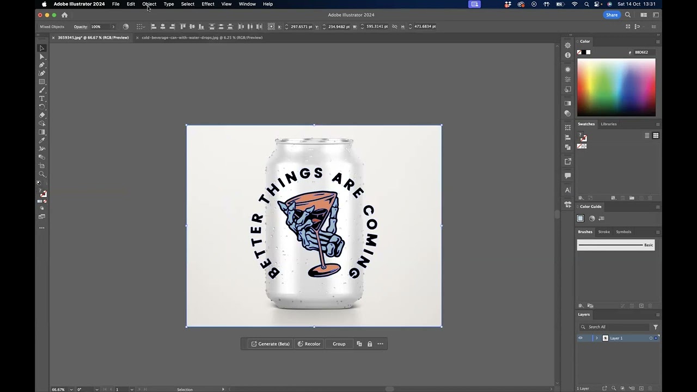Toggle visibility eye for Layer 1
Viewport: 697px width, 392px height.
click(580, 338)
